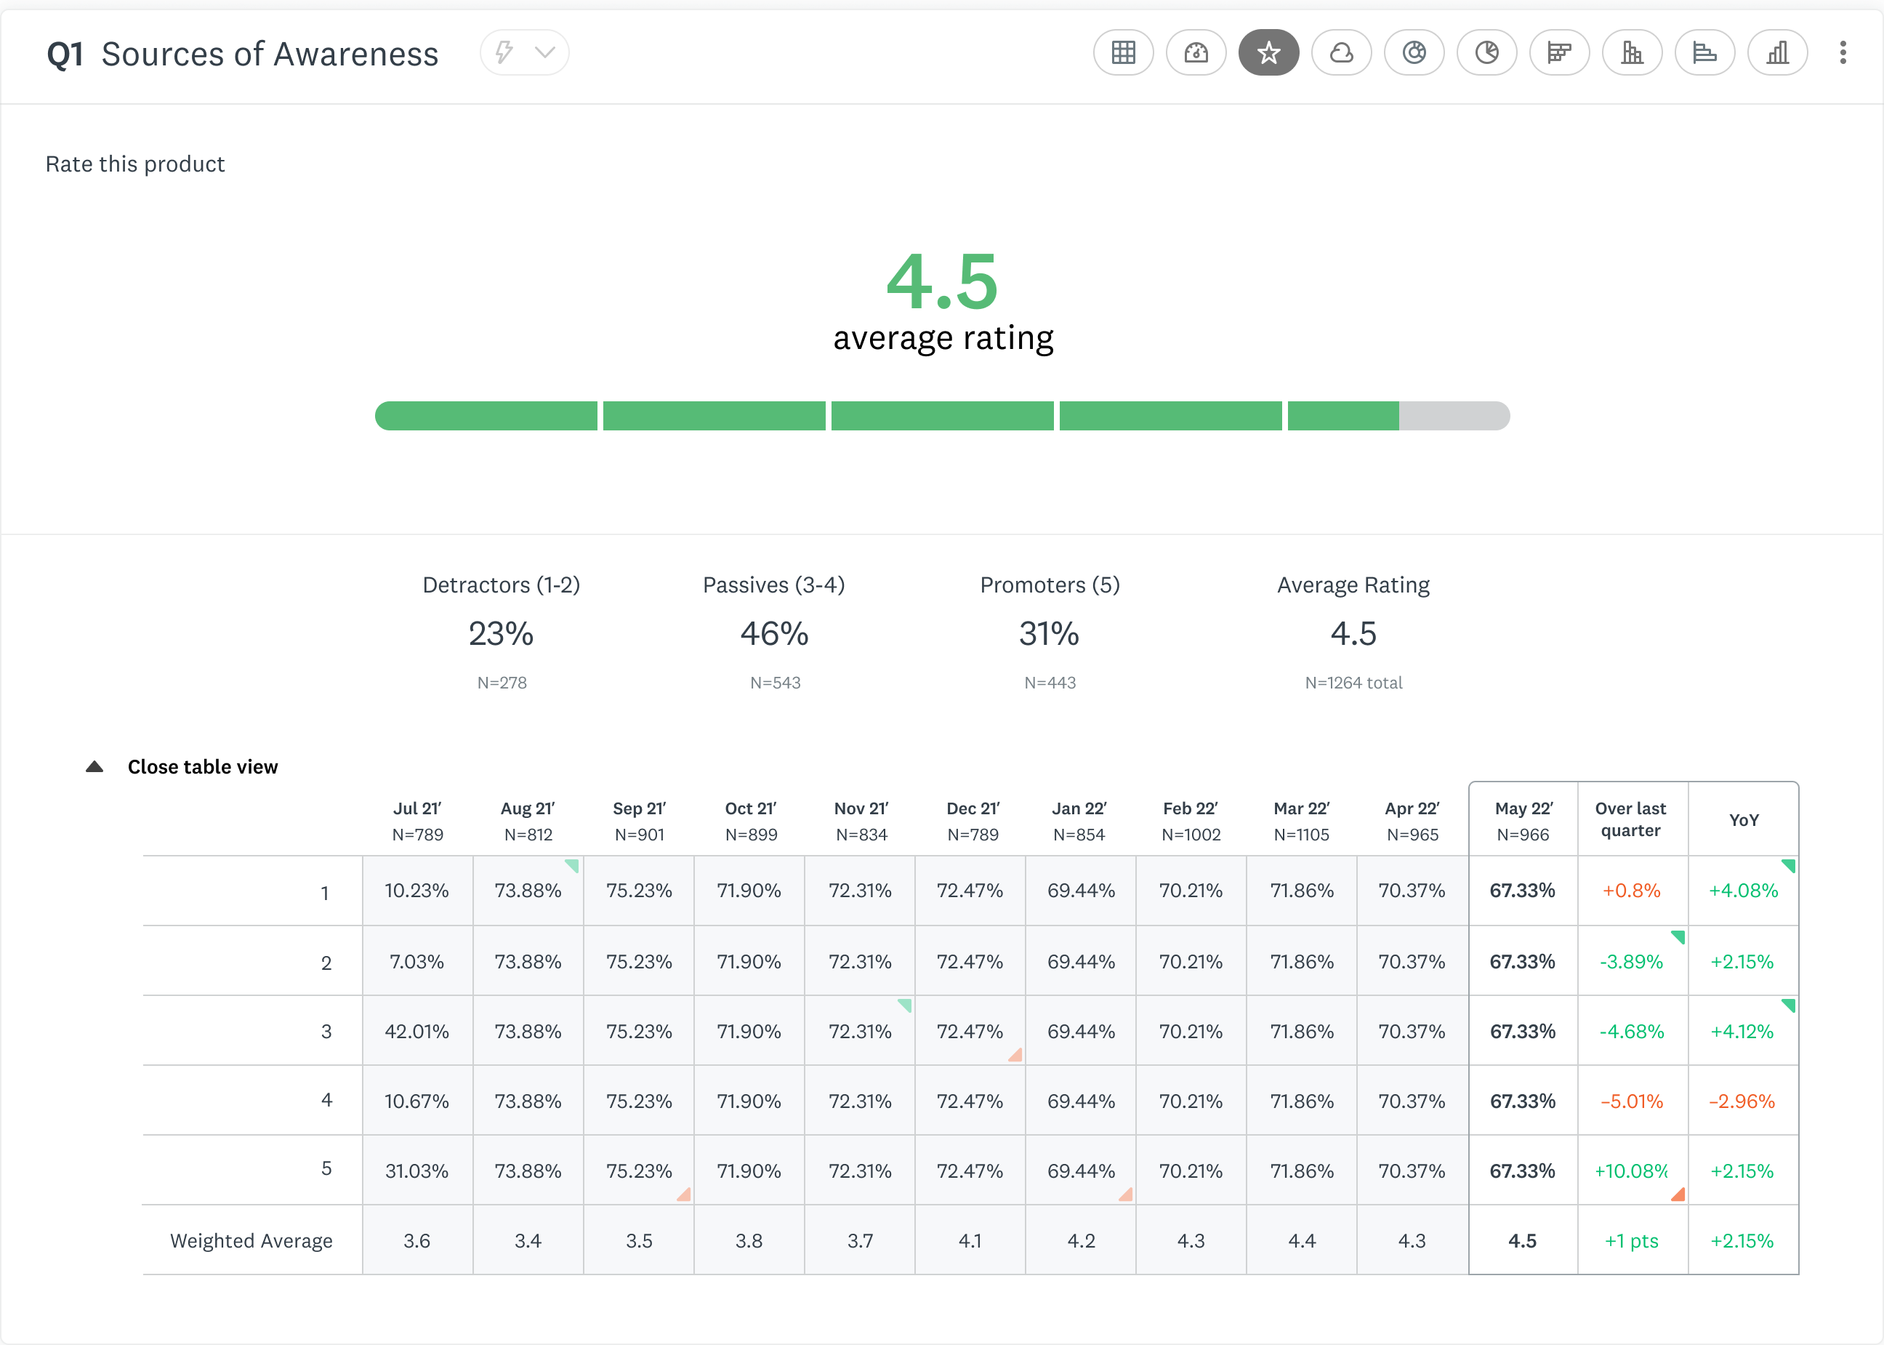Switch to the table grid view
1884x1345 pixels.
point(1123,53)
